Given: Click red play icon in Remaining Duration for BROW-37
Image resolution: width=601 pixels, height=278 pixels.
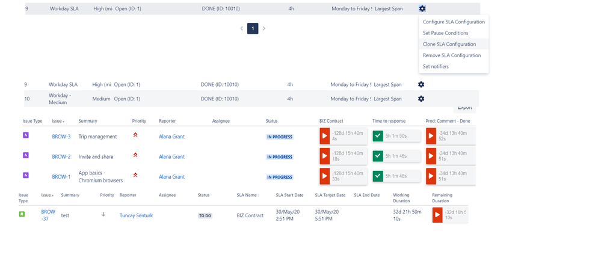Looking at the screenshot, I should point(437,215).
